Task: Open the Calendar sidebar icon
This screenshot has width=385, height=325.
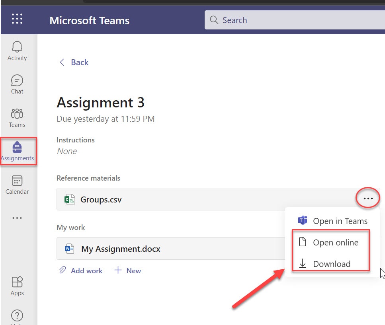Action: (17, 181)
